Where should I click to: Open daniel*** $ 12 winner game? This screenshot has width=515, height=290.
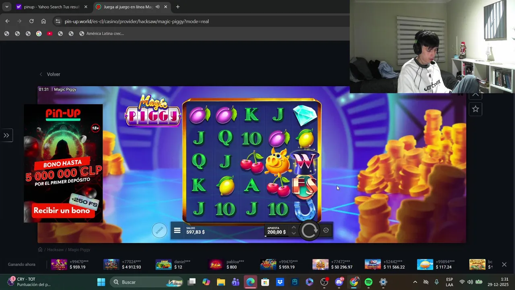tap(173, 264)
